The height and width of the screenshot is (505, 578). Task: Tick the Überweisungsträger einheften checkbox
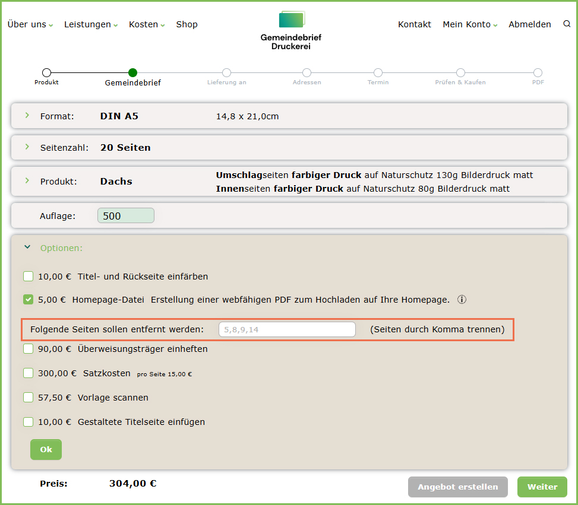[x=29, y=349]
